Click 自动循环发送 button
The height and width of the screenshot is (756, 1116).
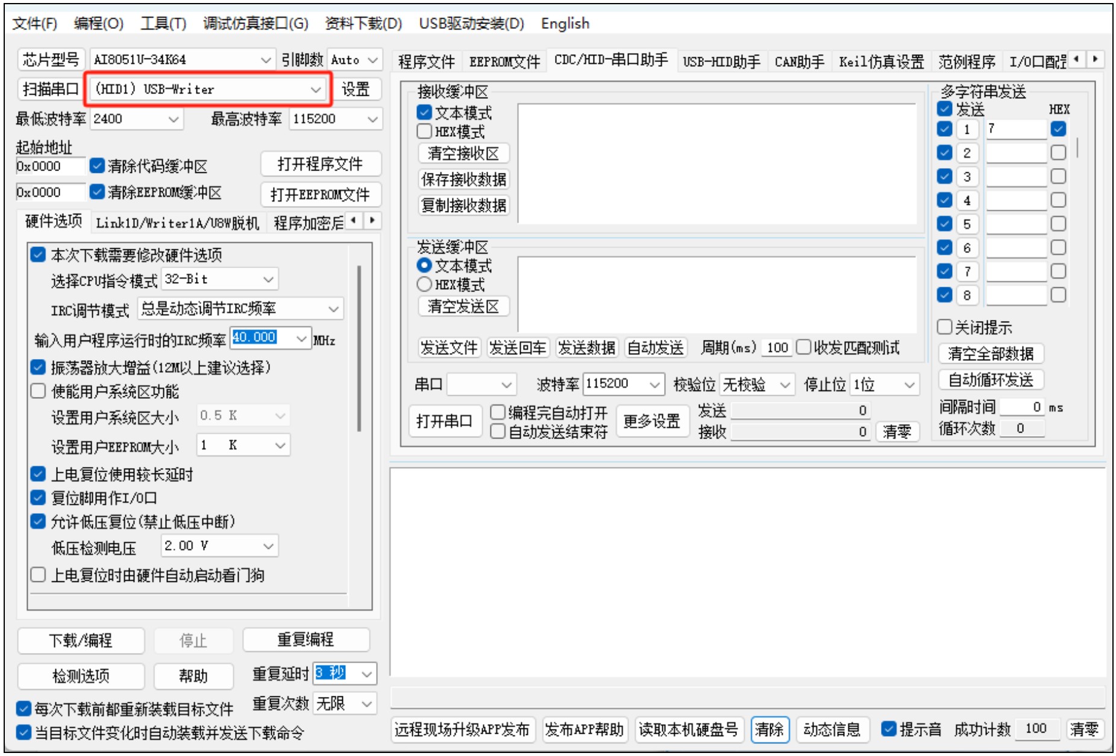pos(991,380)
